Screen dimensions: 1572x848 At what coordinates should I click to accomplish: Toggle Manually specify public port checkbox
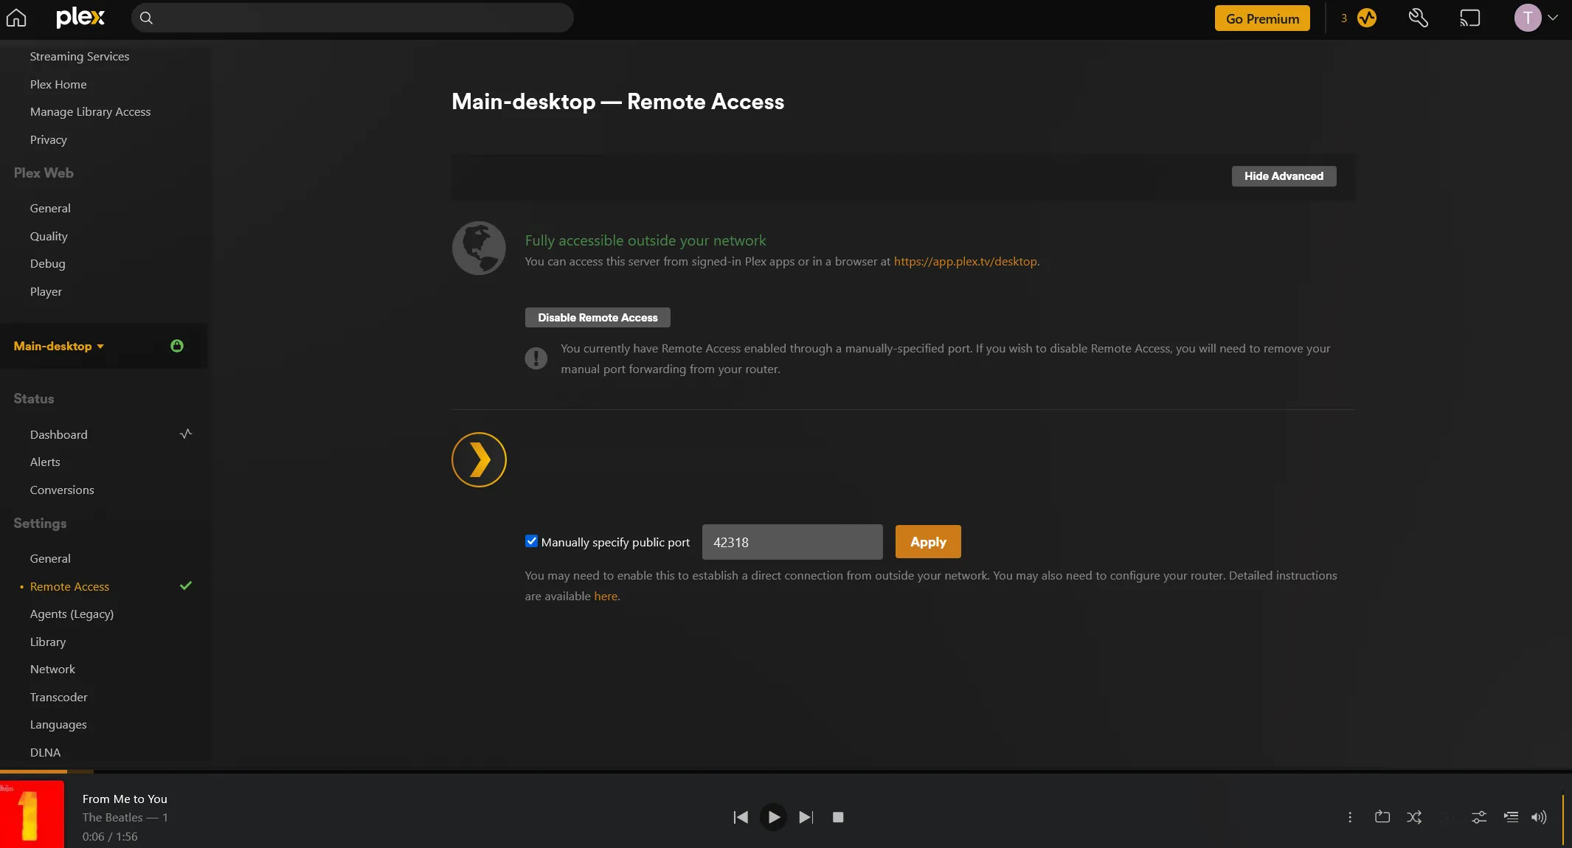click(531, 541)
